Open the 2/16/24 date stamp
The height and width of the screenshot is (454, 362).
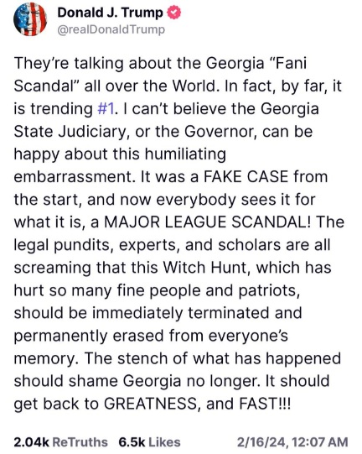(261, 442)
